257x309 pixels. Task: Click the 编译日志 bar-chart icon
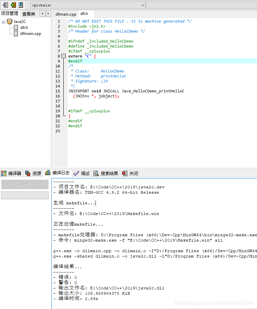[x=47, y=173]
